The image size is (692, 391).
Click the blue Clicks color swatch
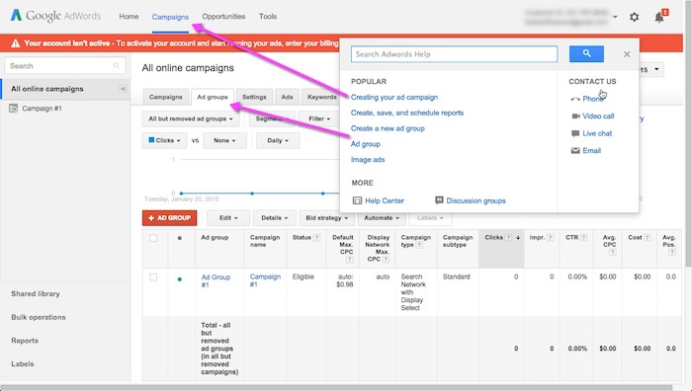151,140
